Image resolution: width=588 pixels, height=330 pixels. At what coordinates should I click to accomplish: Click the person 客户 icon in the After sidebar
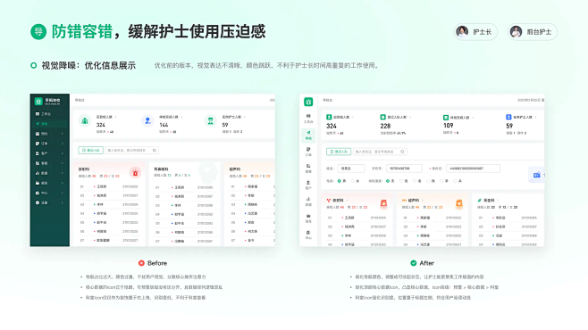[x=308, y=183]
